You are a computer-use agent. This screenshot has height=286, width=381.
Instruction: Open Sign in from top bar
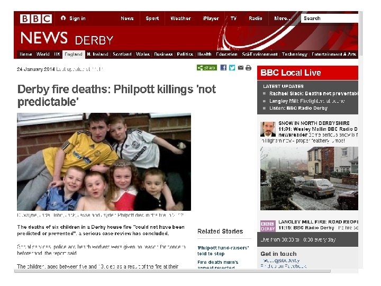[73, 18]
